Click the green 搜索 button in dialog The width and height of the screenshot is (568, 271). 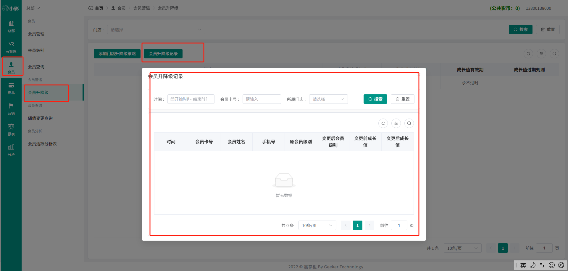375,99
